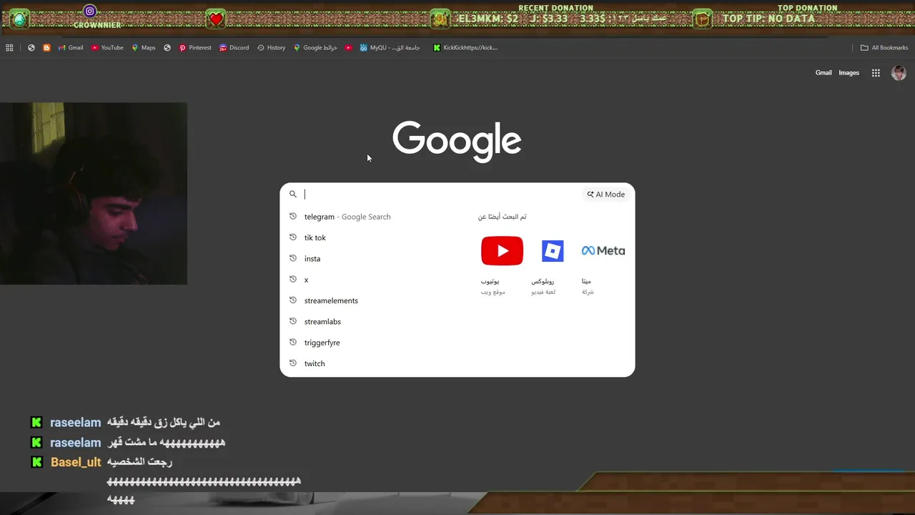This screenshot has width=915, height=515.
Task: Open the Google خرائط bookmark
Action: pyautogui.click(x=315, y=48)
